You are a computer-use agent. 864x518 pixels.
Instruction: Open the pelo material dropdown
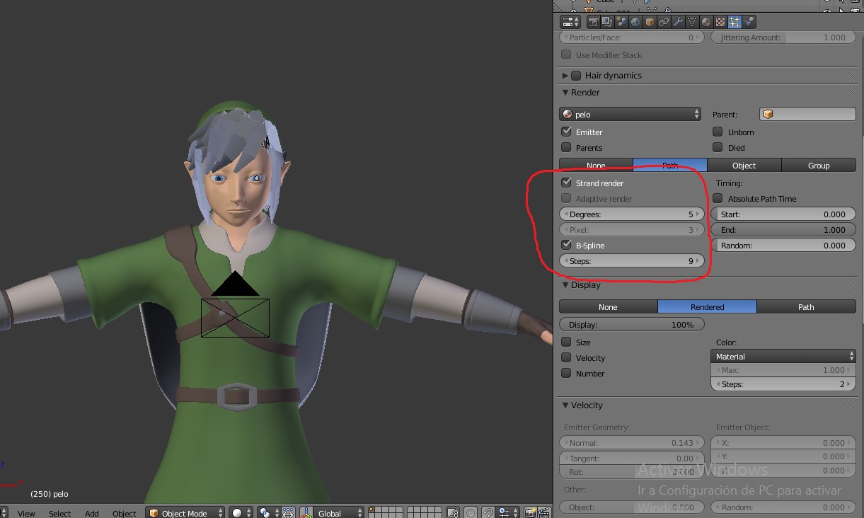point(630,114)
